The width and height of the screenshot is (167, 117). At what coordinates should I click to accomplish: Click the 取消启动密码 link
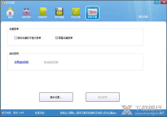click(51, 62)
